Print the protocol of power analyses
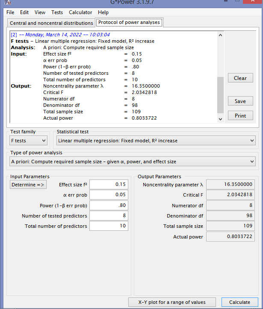The width and height of the screenshot is (263, 309). [x=240, y=116]
